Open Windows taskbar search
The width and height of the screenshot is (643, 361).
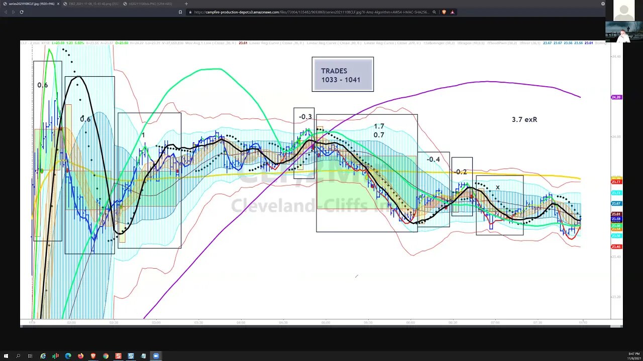(x=18, y=356)
